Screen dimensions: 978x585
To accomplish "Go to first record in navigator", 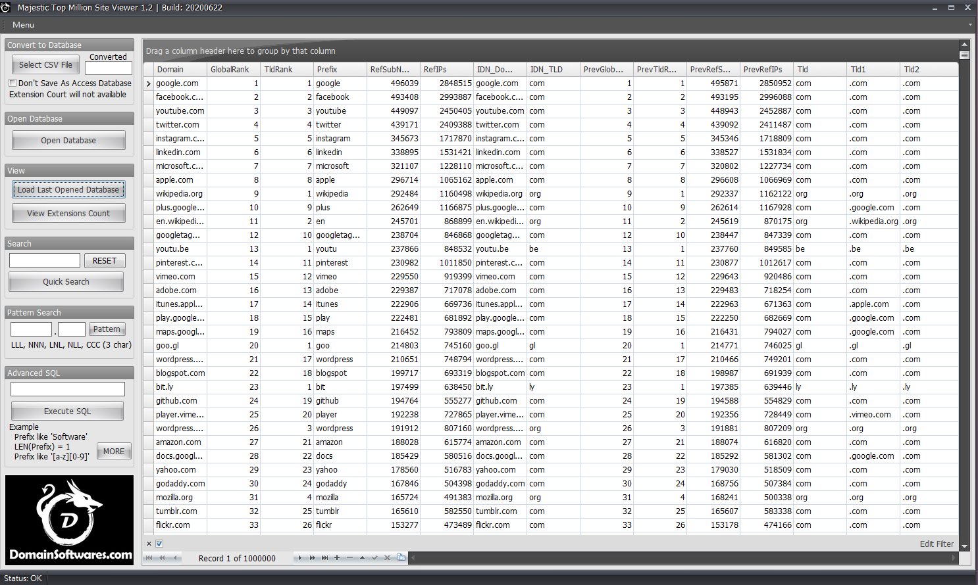I will point(149,558).
